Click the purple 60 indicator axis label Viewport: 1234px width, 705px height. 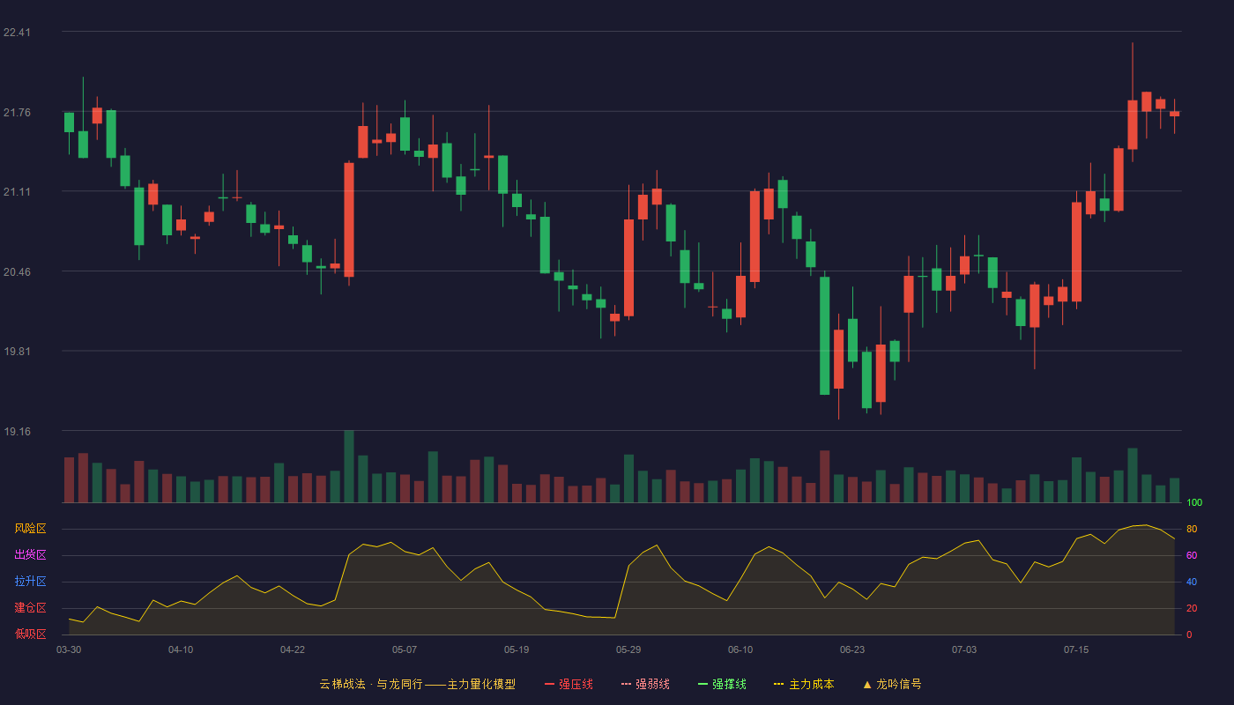tap(1192, 555)
